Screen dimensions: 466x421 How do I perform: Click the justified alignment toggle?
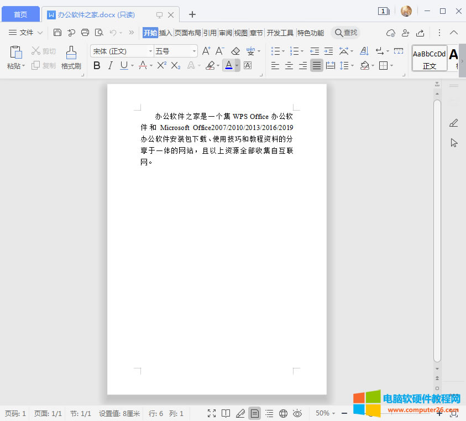coord(317,66)
